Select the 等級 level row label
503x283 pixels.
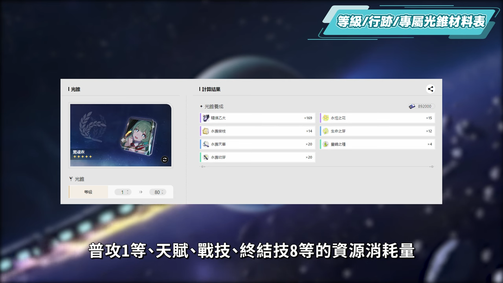click(x=88, y=192)
